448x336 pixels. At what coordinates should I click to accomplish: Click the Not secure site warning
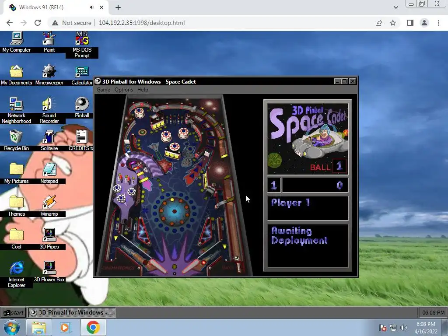coord(72,23)
